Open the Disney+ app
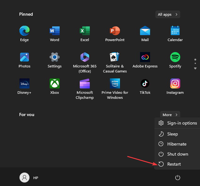Image resolution: width=200 pixels, height=186 pixels. [24, 86]
